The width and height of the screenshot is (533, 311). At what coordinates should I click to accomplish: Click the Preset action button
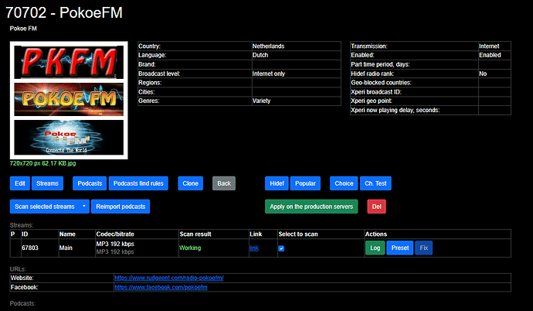click(399, 248)
